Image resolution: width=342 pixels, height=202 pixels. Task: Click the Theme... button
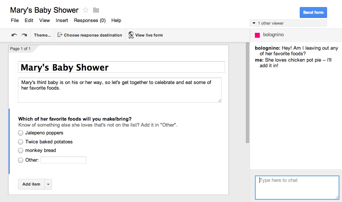[x=42, y=35]
